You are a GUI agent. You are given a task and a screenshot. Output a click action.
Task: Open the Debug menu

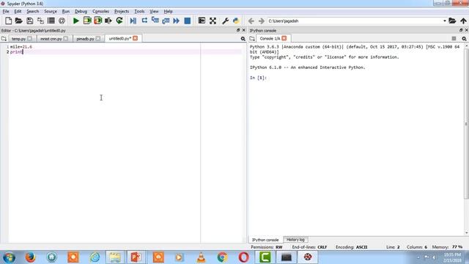pyautogui.click(x=81, y=12)
